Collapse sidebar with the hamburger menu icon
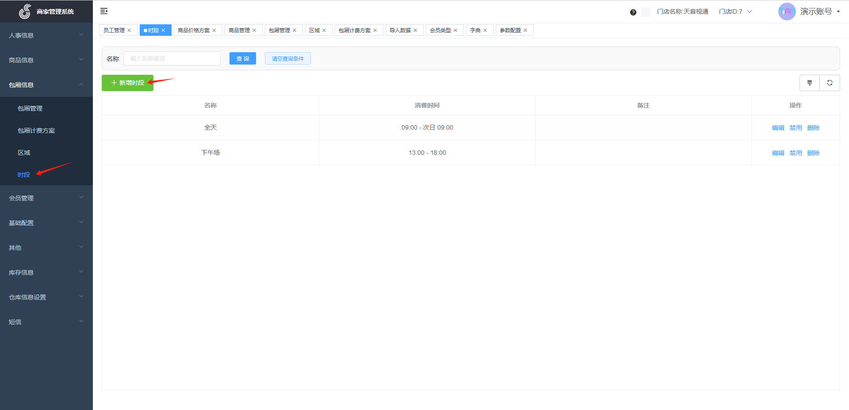This screenshot has height=410, width=849. click(104, 11)
